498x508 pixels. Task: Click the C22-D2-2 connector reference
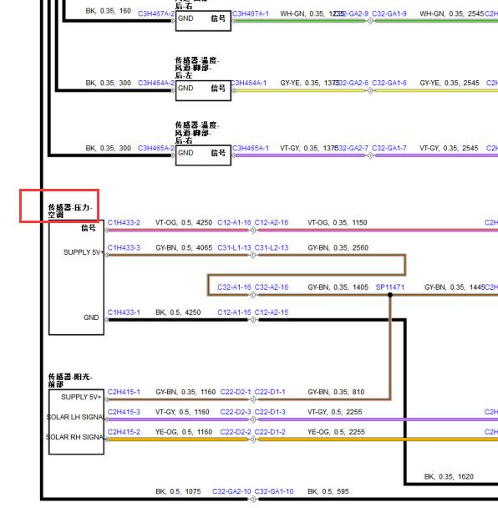tap(236, 432)
